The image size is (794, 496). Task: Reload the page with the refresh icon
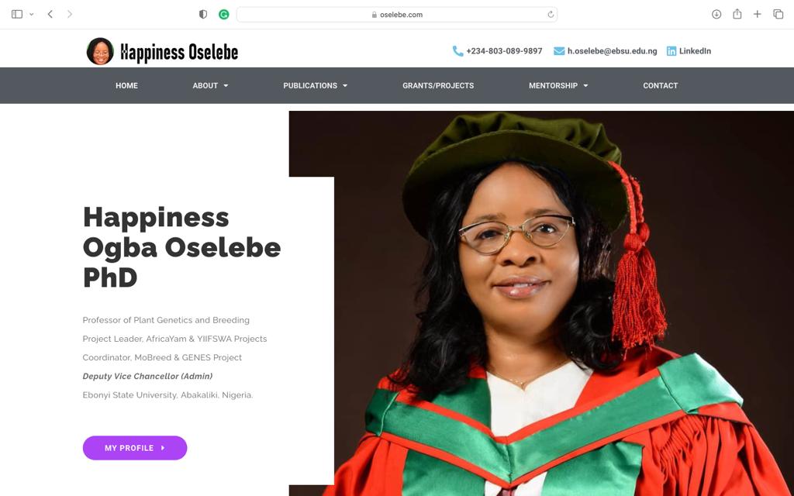click(x=551, y=14)
